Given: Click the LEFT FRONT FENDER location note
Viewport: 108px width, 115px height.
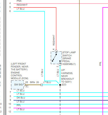Looking at the screenshot, I should (19, 67).
